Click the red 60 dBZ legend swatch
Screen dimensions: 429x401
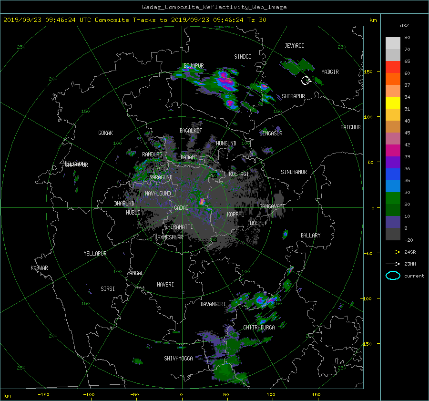393,67
